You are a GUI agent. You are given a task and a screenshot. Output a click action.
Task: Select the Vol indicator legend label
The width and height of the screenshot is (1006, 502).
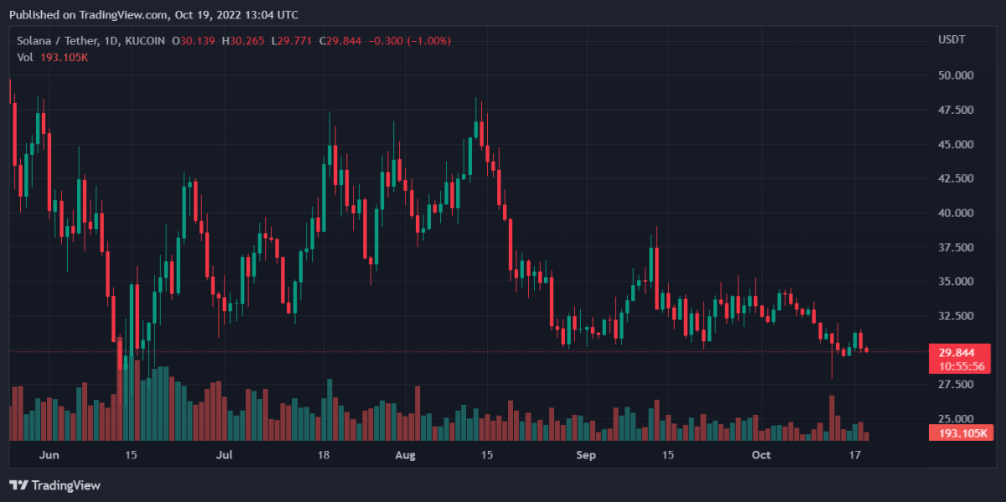[x=25, y=57]
